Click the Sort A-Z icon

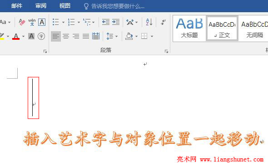click(x=149, y=22)
